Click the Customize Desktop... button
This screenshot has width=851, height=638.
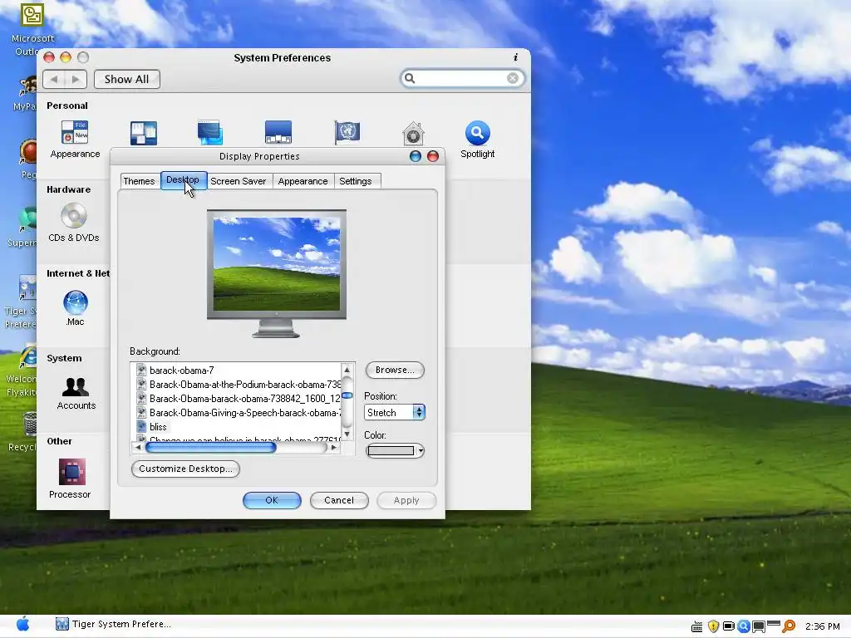pos(185,469)
